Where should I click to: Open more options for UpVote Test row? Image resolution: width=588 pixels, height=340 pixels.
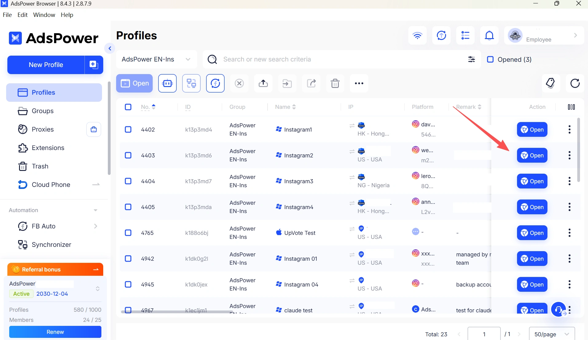(570, 233)
